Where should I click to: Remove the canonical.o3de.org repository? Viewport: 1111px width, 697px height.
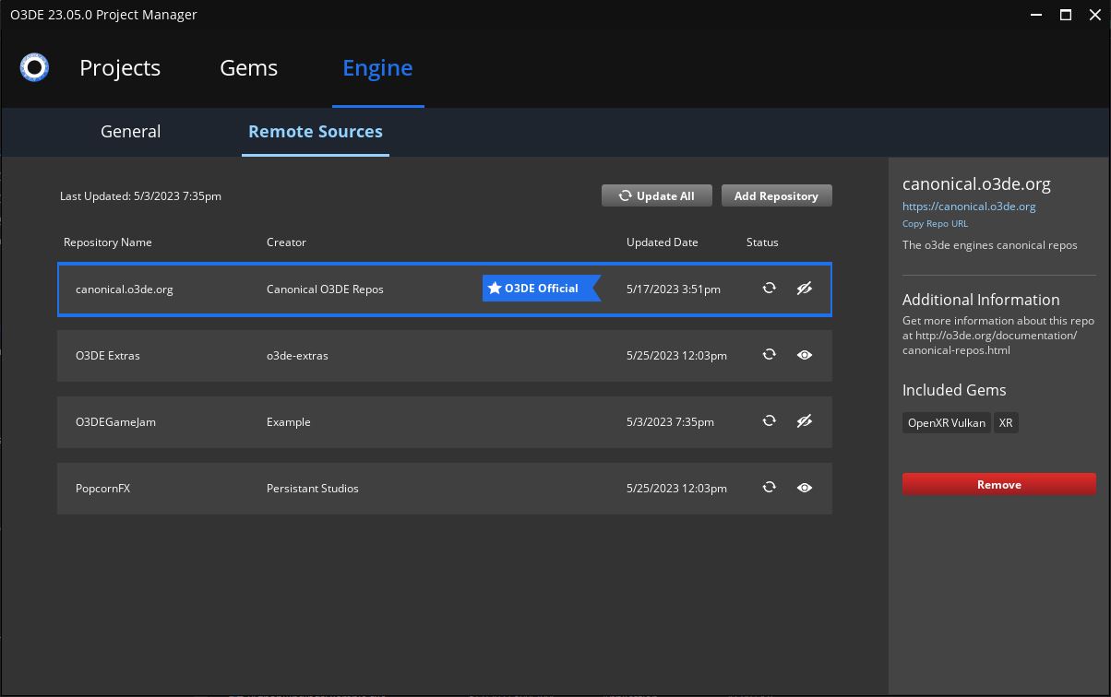998,484
